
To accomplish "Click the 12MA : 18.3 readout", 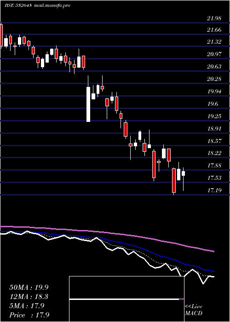I will [29, 297].
